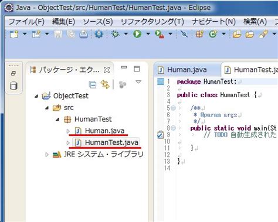Screen dimensions: 278x222
Task: Open the ナビゲート(N) menu
Action: 213,22
